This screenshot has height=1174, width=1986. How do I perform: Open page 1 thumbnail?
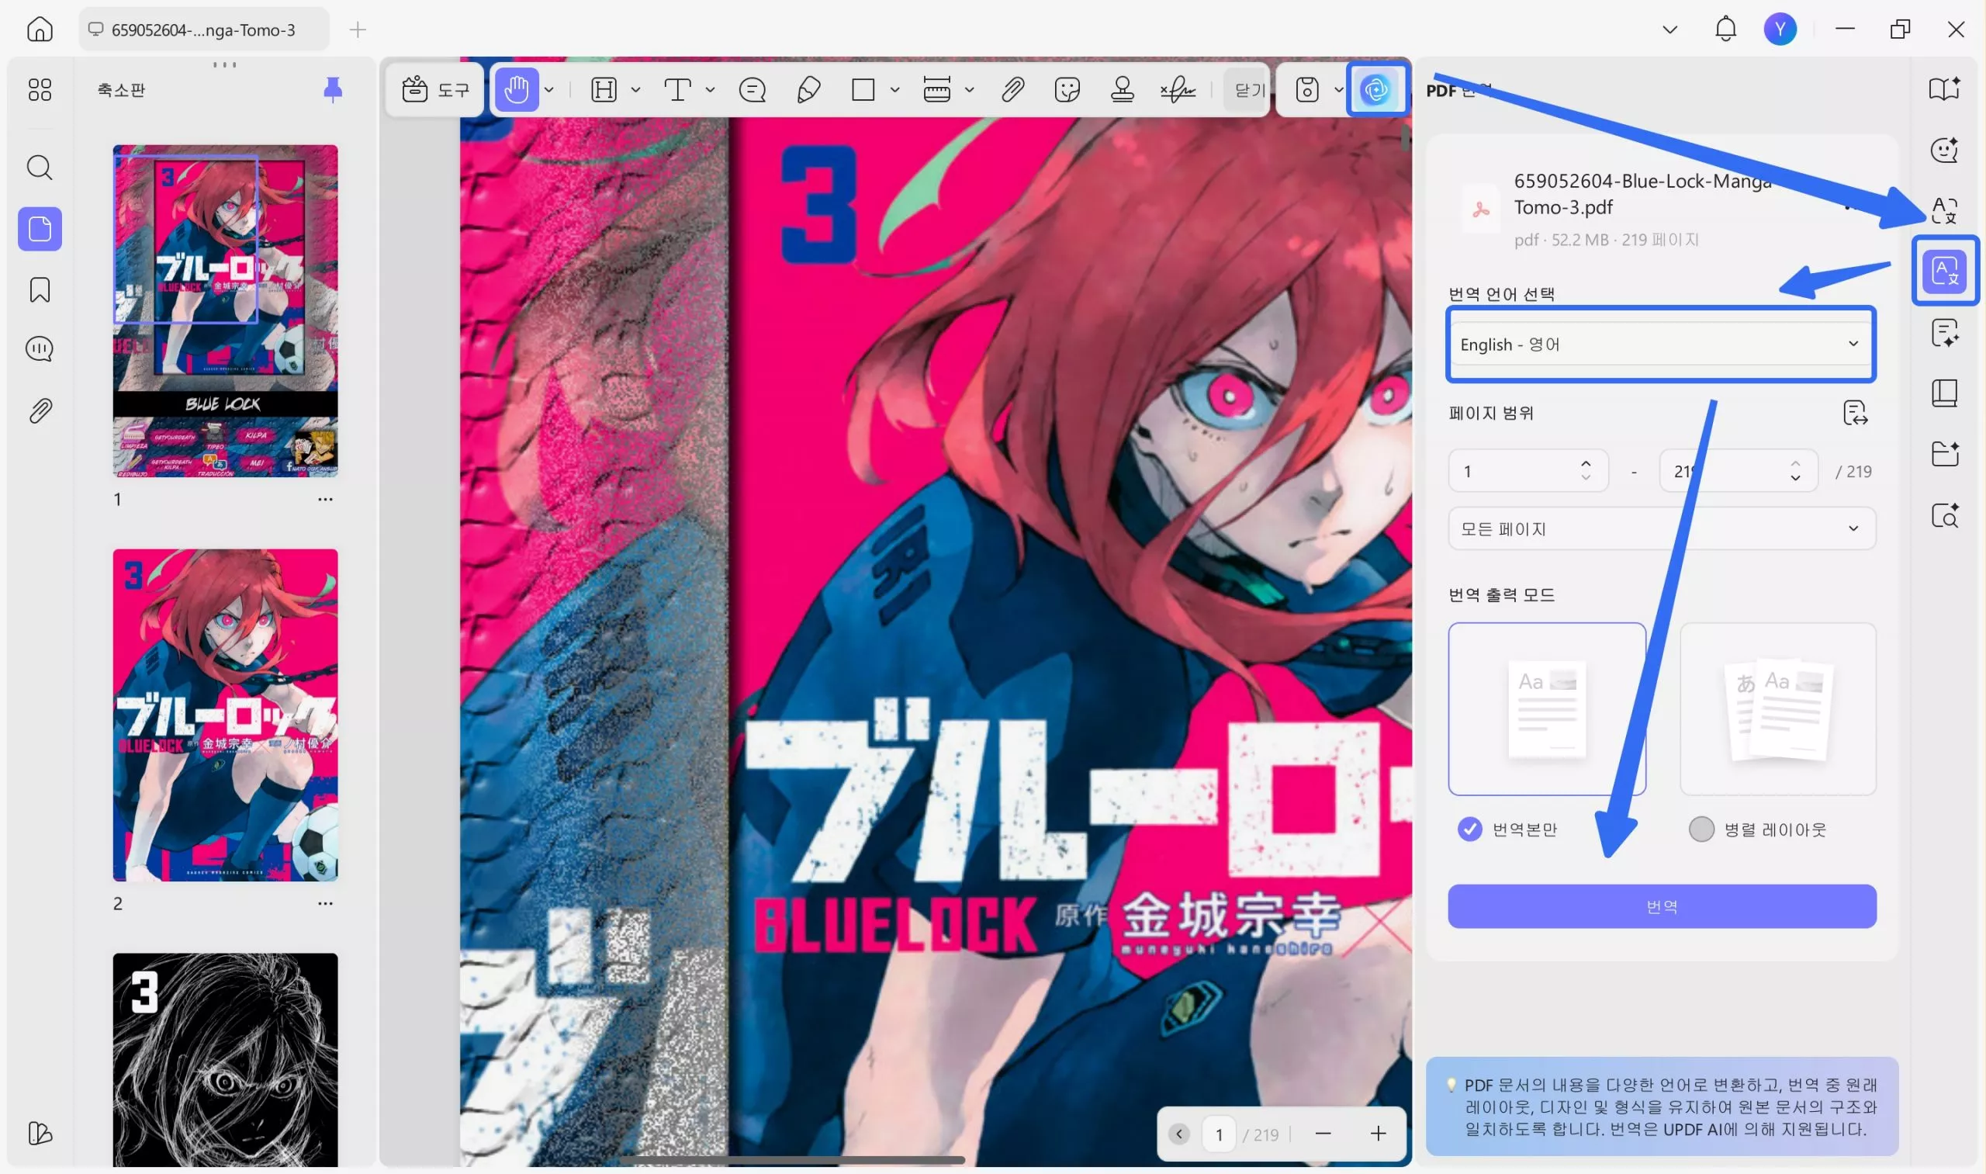[x=226, y=311]
